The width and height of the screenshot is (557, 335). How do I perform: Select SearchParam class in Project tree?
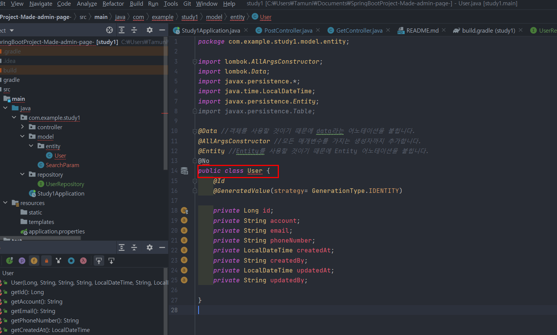[63, 165]
